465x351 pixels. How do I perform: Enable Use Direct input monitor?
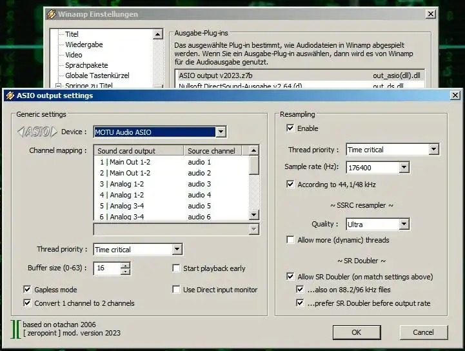coord(176,289)
